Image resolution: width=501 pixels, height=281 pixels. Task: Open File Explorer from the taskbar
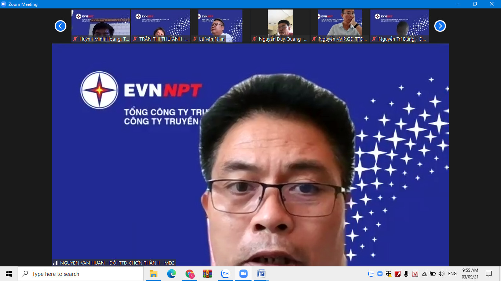click(x=153, y=274)
